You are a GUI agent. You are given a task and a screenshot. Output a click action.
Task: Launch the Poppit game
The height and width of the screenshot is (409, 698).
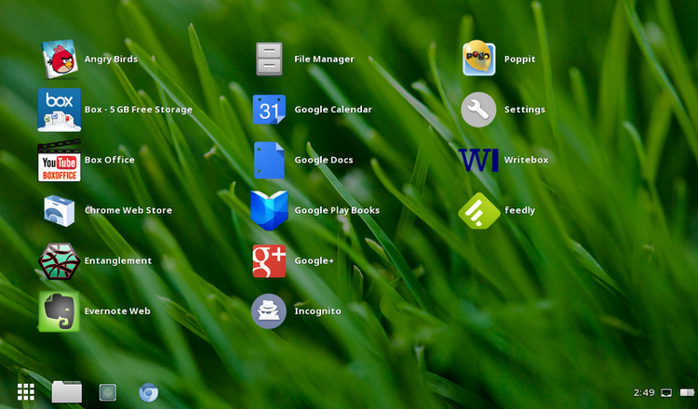click(x=478, y=59)
